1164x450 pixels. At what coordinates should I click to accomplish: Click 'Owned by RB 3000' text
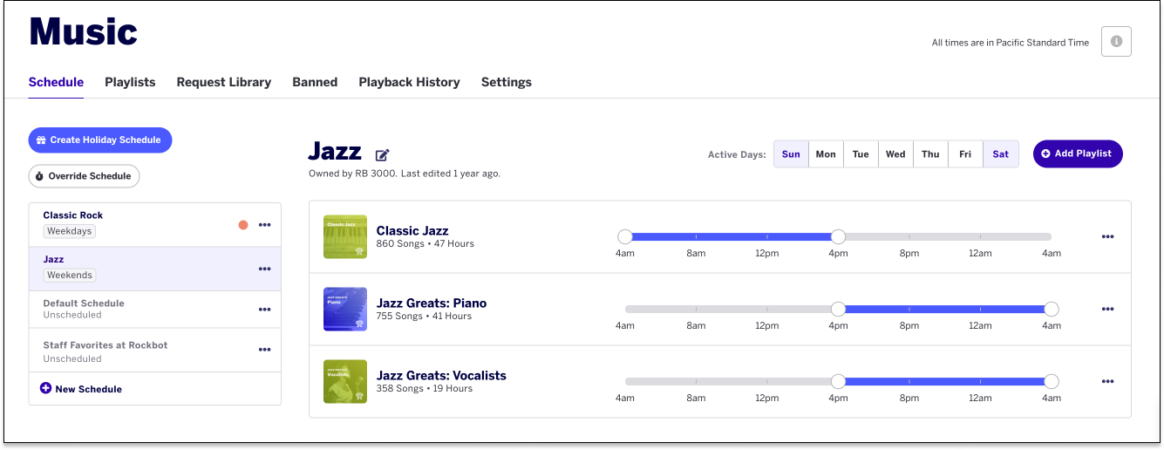[352, 174]
